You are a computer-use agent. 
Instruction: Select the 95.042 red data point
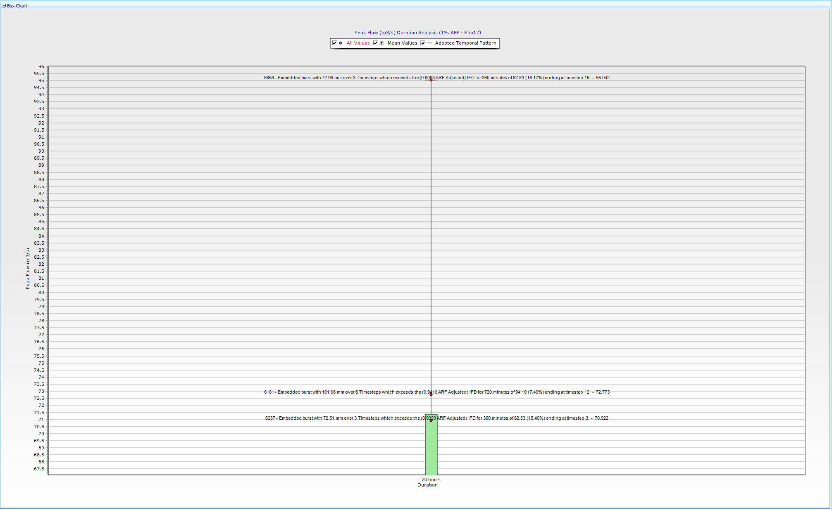coord(431,80)
